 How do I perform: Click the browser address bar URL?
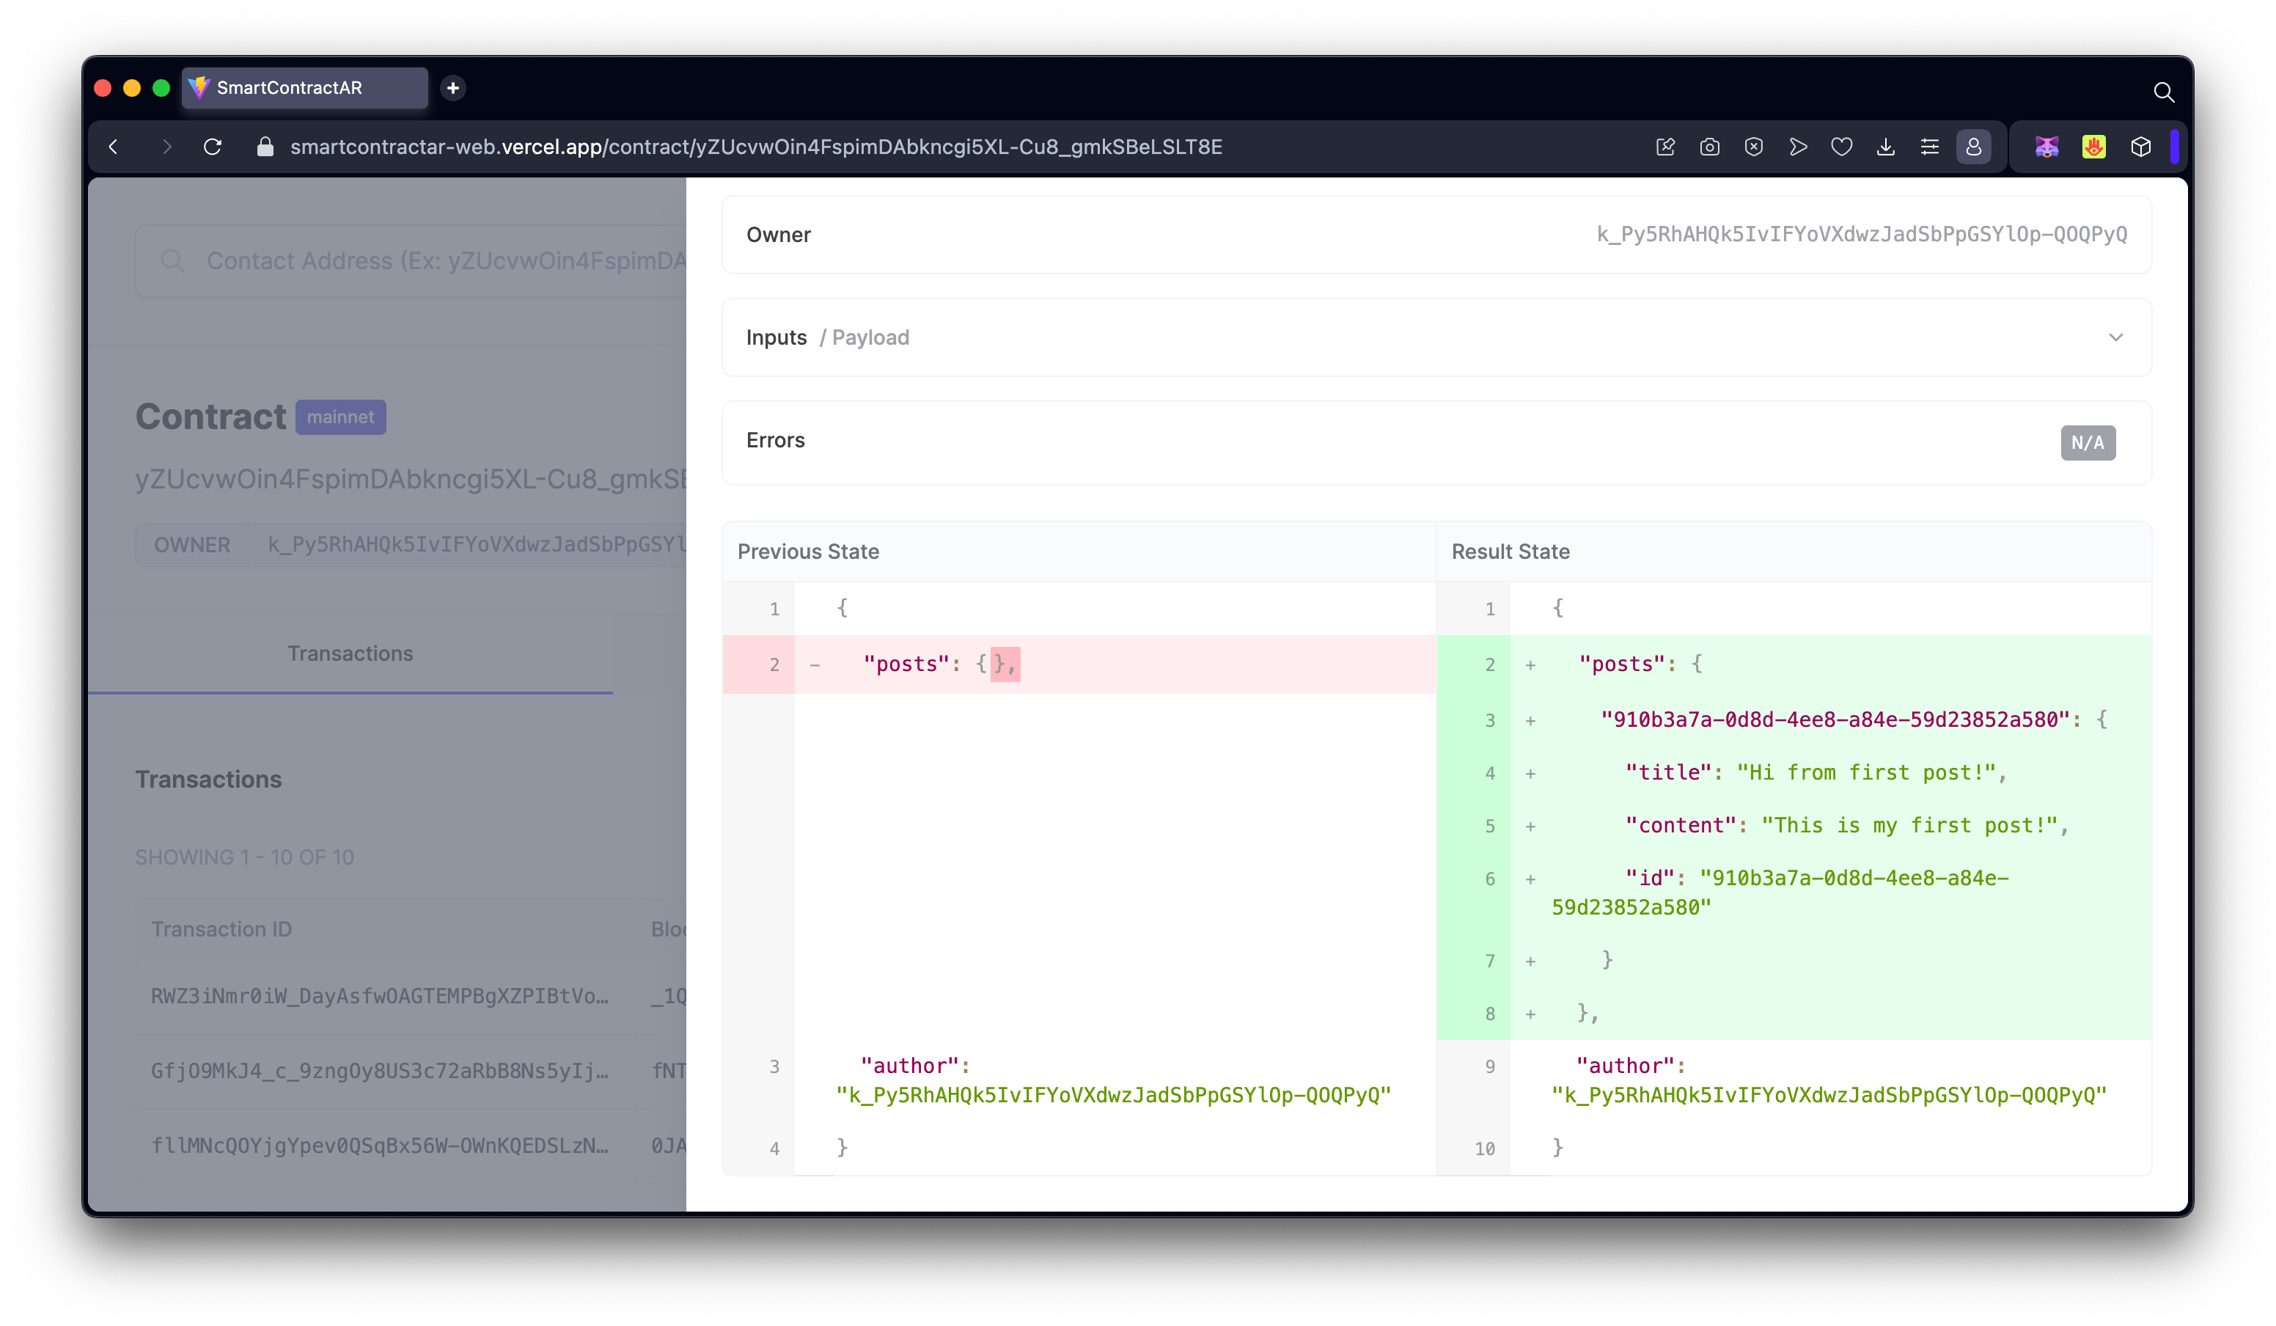pyautogui.click(x=755, y=147)
